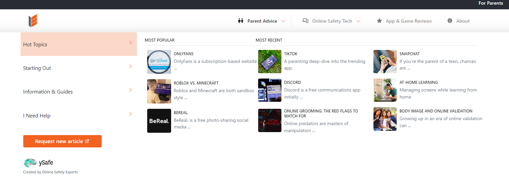
Task: Click the family icon beside Parent Advice
Action: (x=241, y=21)
